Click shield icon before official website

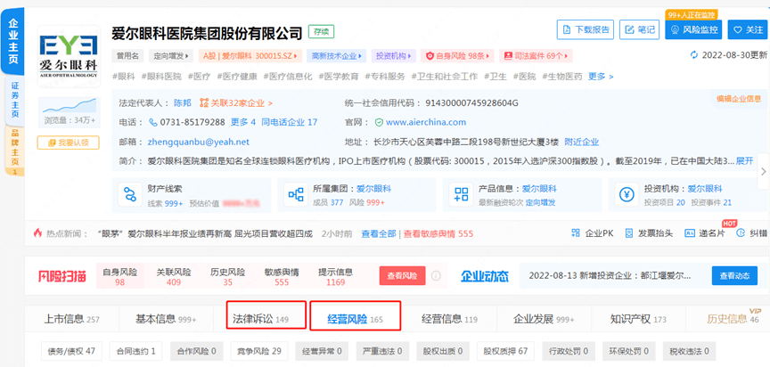click(379, 123)
